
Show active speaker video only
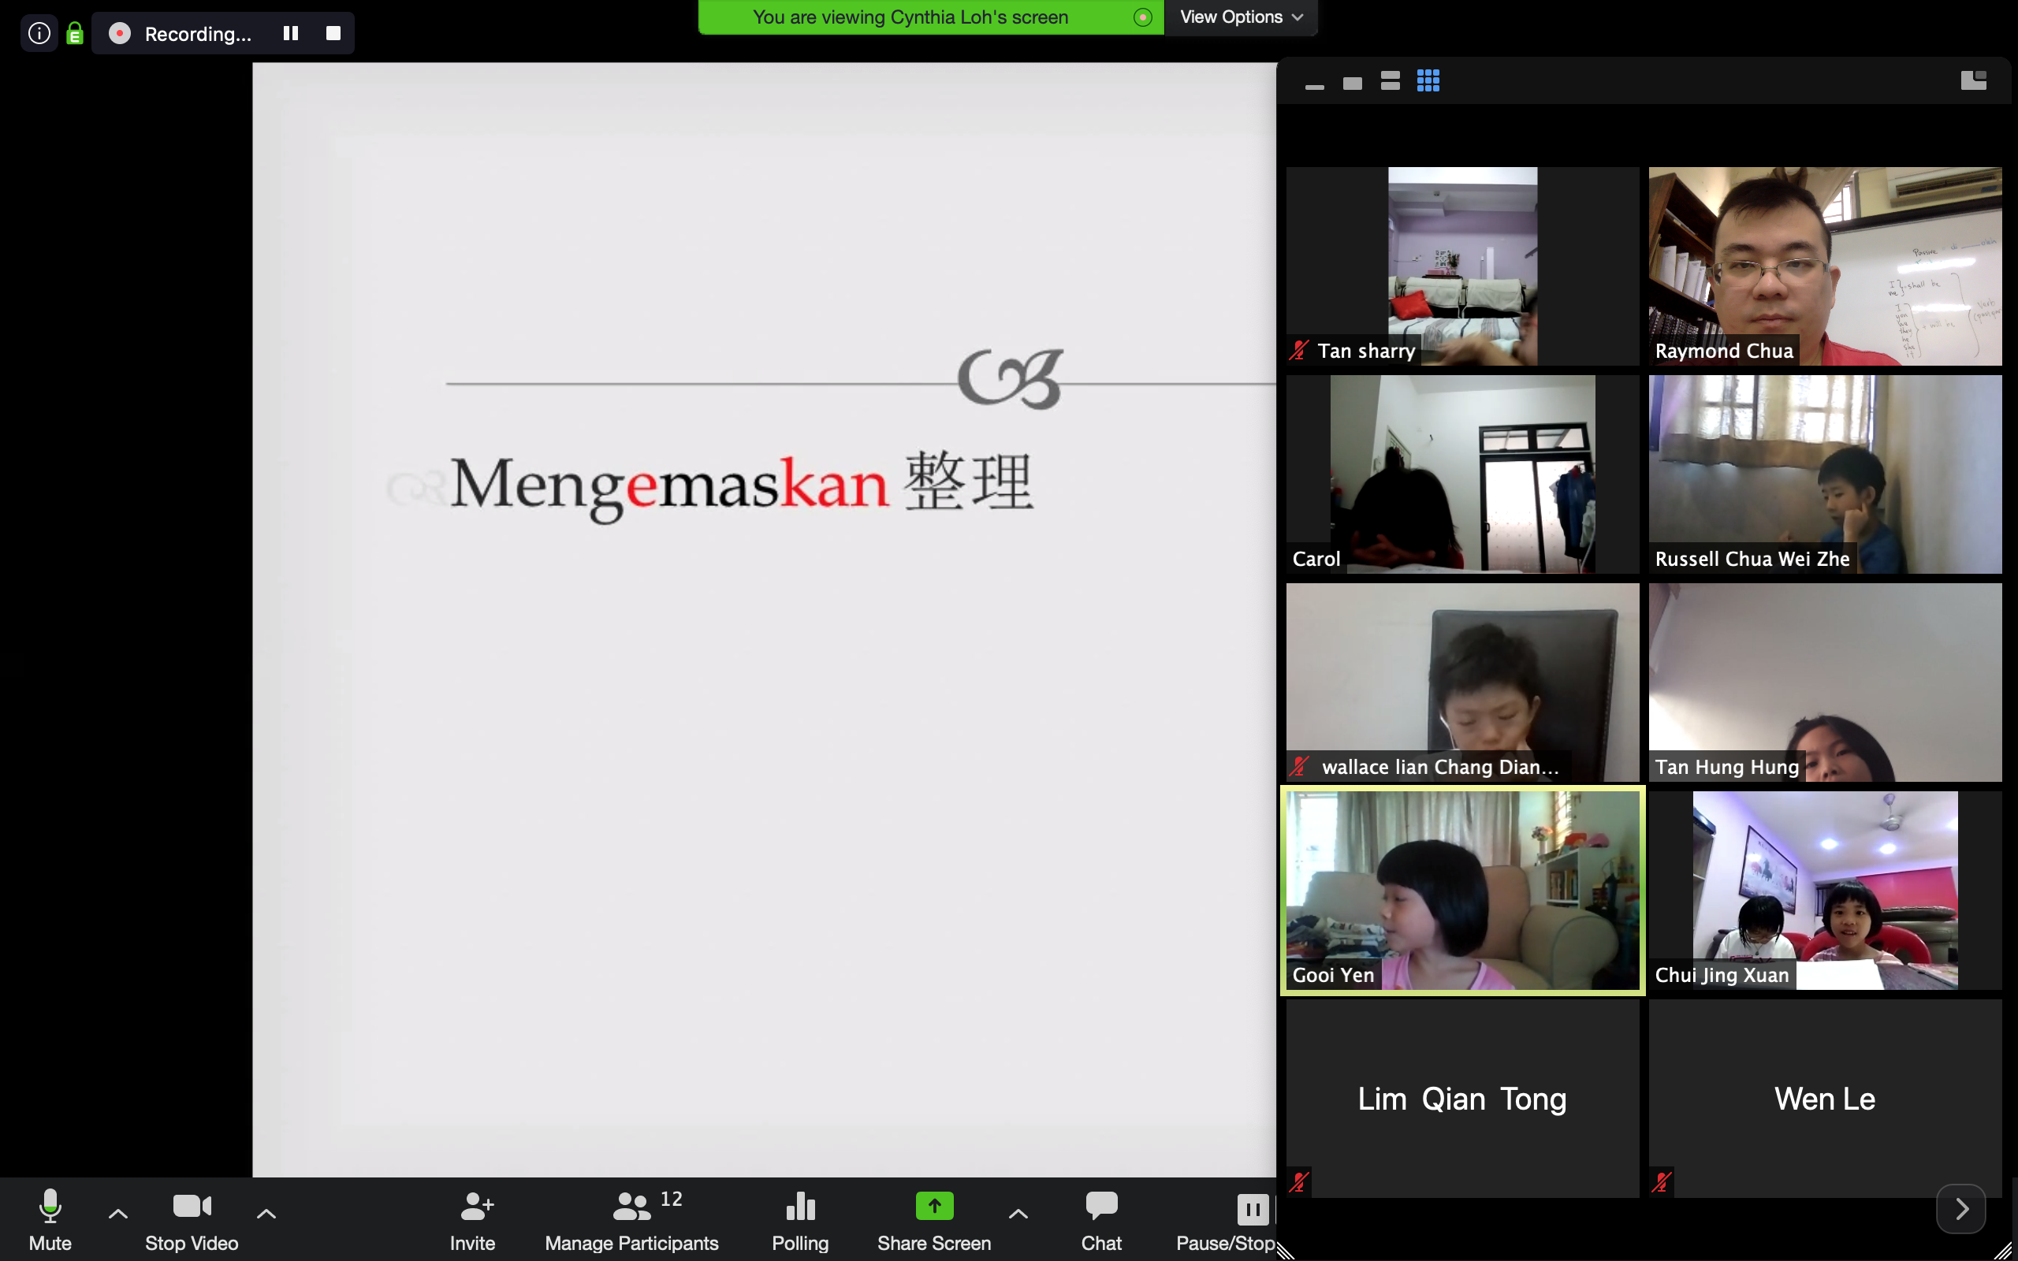click(x=1353, y=83)
